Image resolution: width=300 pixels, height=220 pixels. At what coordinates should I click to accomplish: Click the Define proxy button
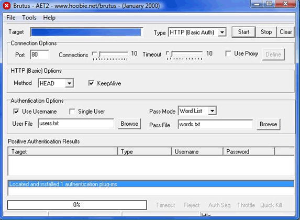[273, 54]
